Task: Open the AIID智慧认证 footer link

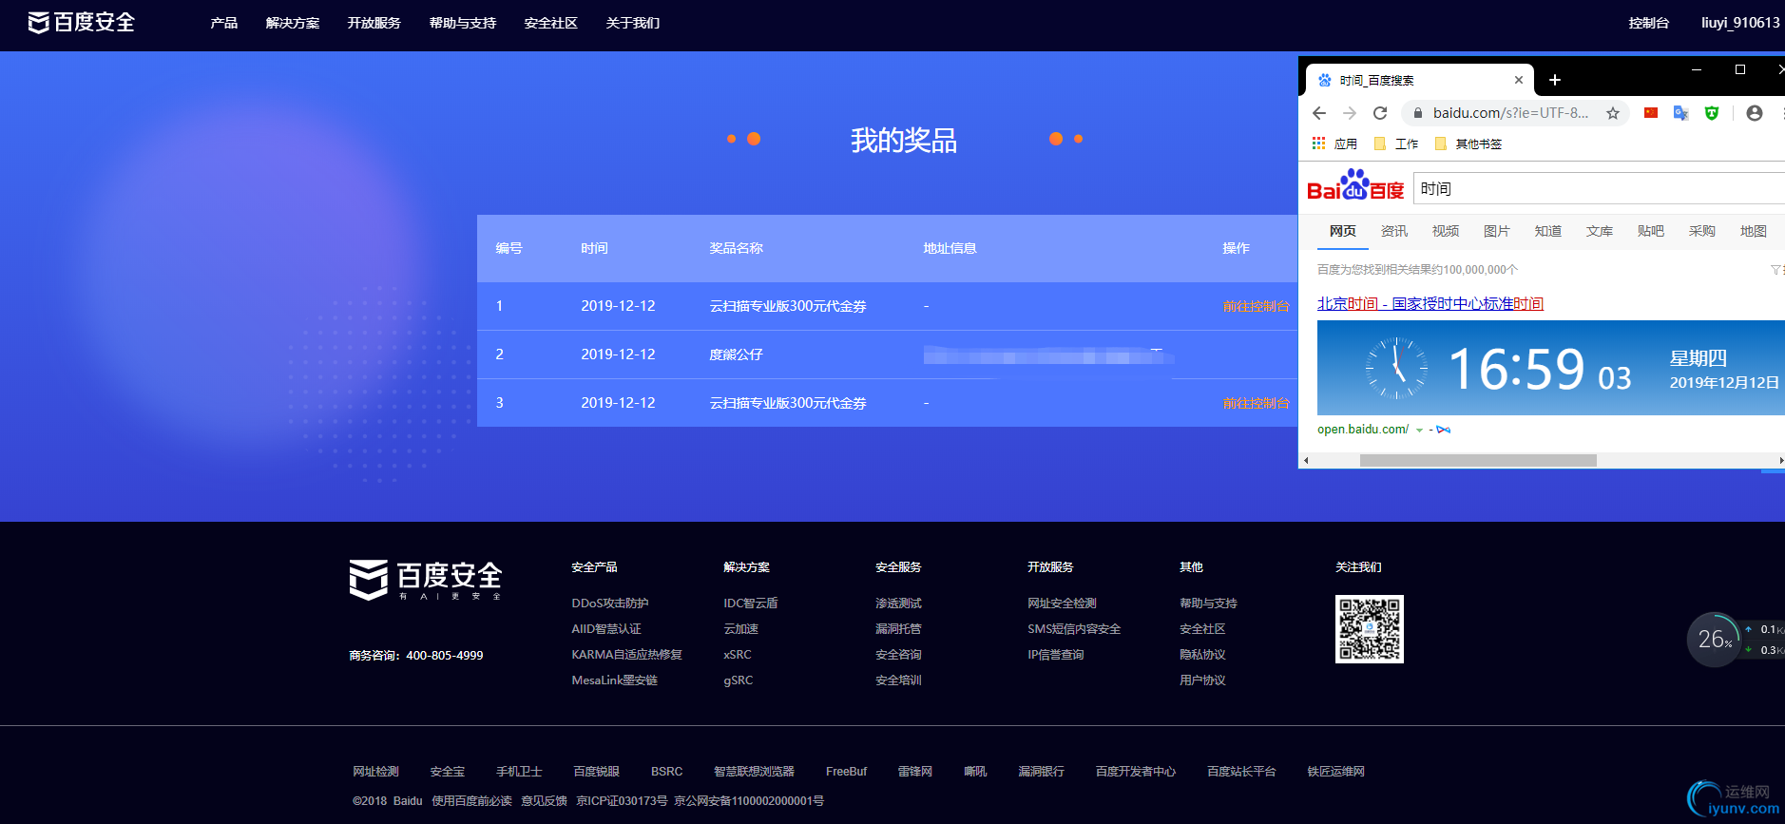Action: pyautogui.click(x=606, y=629)
